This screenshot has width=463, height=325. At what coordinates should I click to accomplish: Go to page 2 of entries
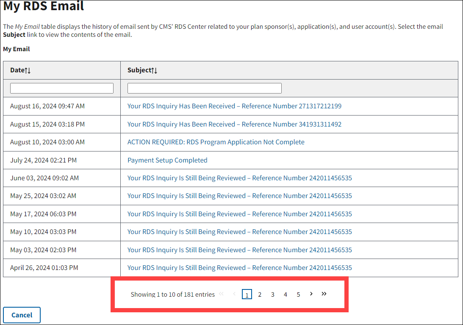[x=260, y=295]
